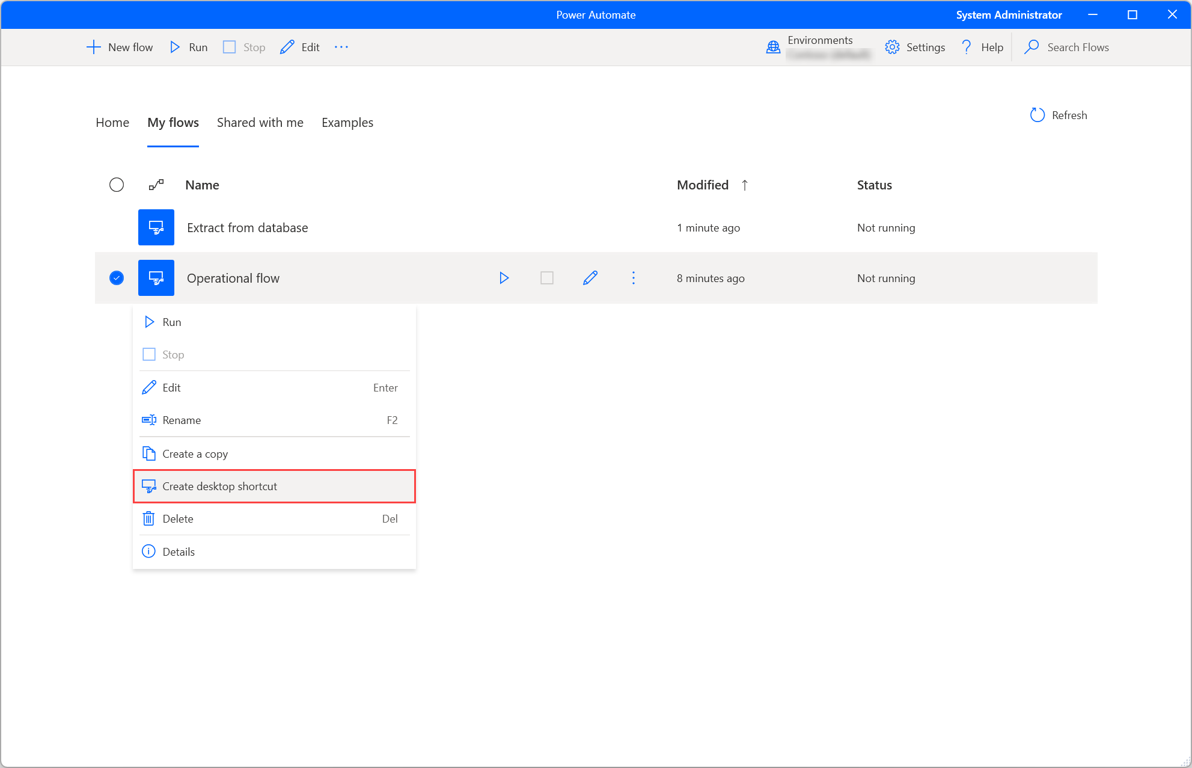This screenshot has width=1192, height=768.
Task: Click the Create a copy option
Action: pos(195,453)
